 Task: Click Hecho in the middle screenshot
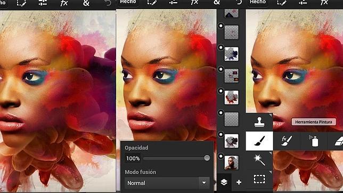pyautogui.click(x=128, y=3)
